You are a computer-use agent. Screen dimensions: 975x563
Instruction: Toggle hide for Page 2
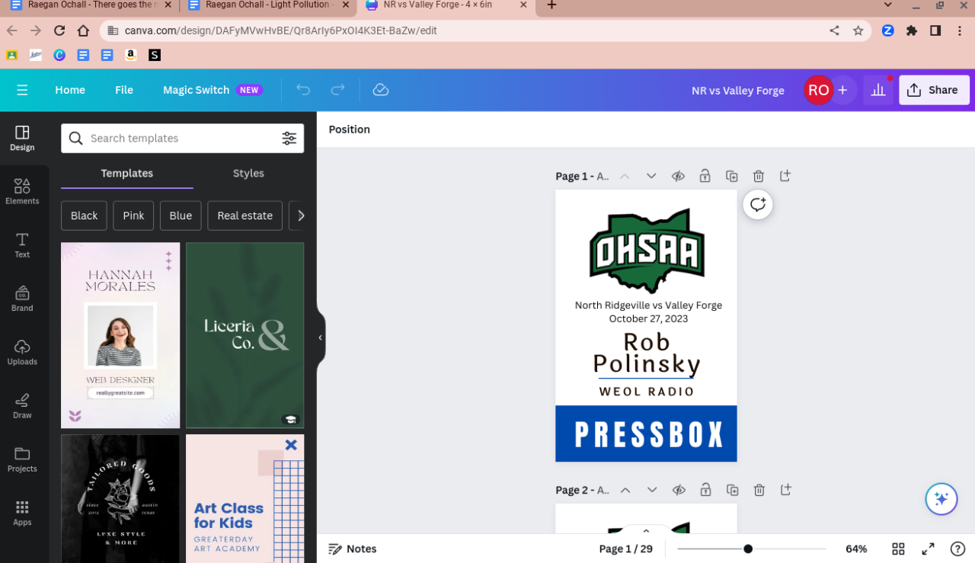coord(679,490)
